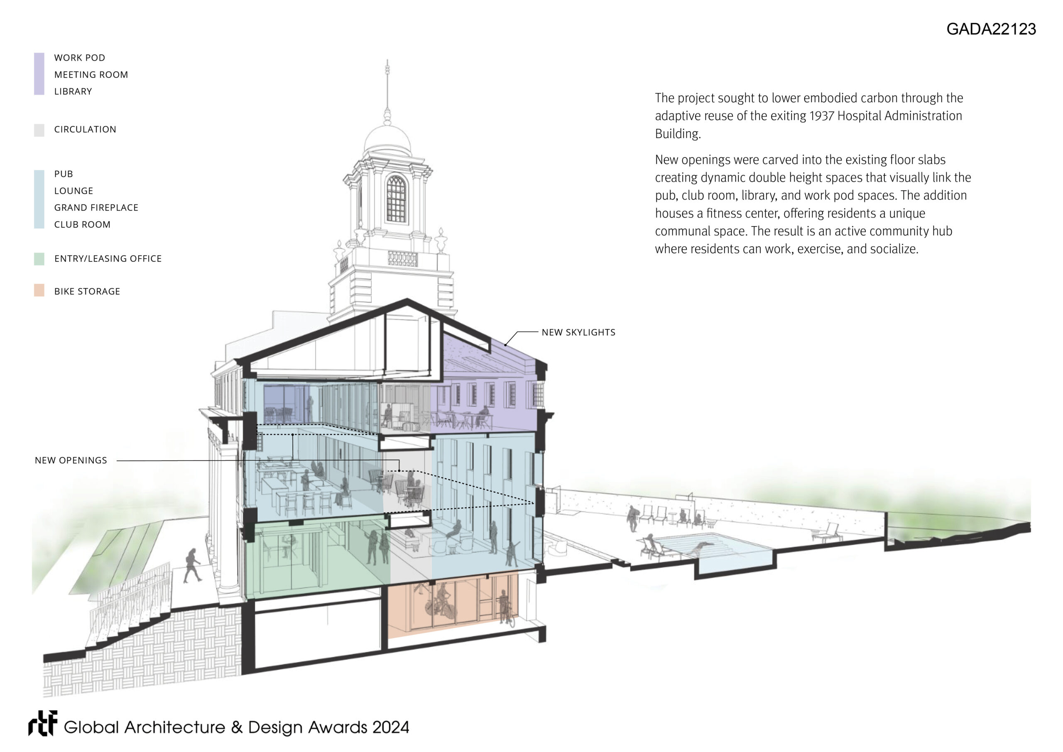Click the NEW SKYLIGHTS annotation label

click(x=578, y=332)
